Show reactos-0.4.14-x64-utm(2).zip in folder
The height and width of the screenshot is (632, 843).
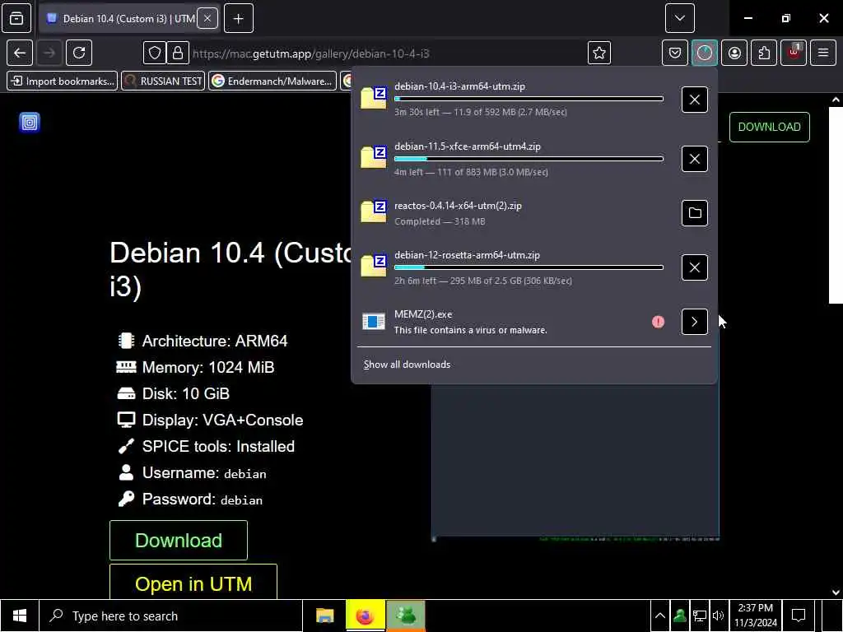pyautogui.click(x=695, y=213)
